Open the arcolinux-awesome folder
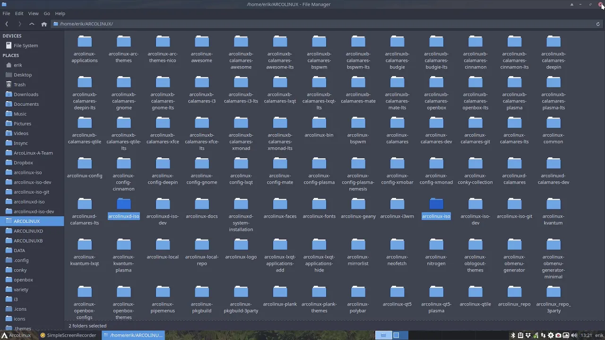The image size is (605, 340). [202, 49]
